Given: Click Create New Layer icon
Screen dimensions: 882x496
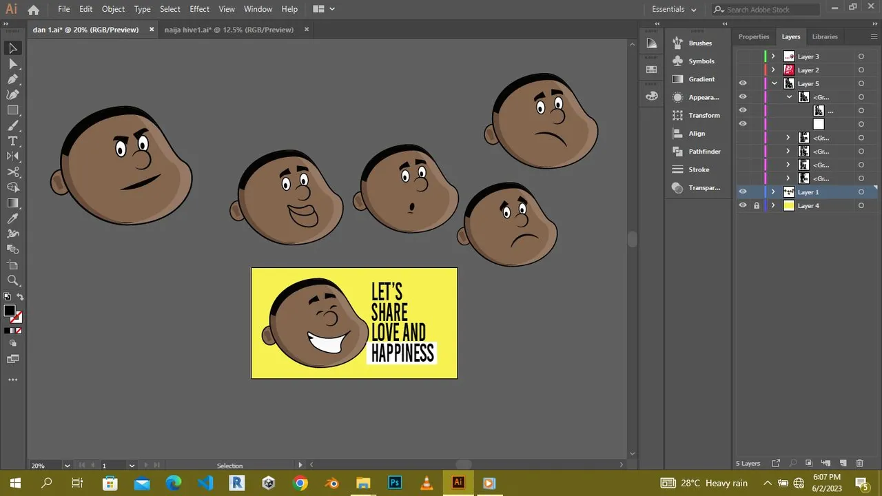Looking at the screenshot, I should click(843, 464).
